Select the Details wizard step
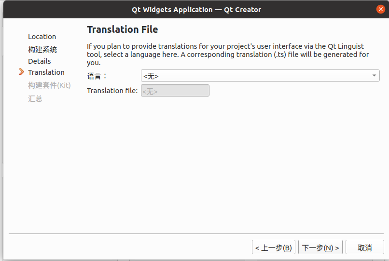389x261 pixels. (39, 61)
